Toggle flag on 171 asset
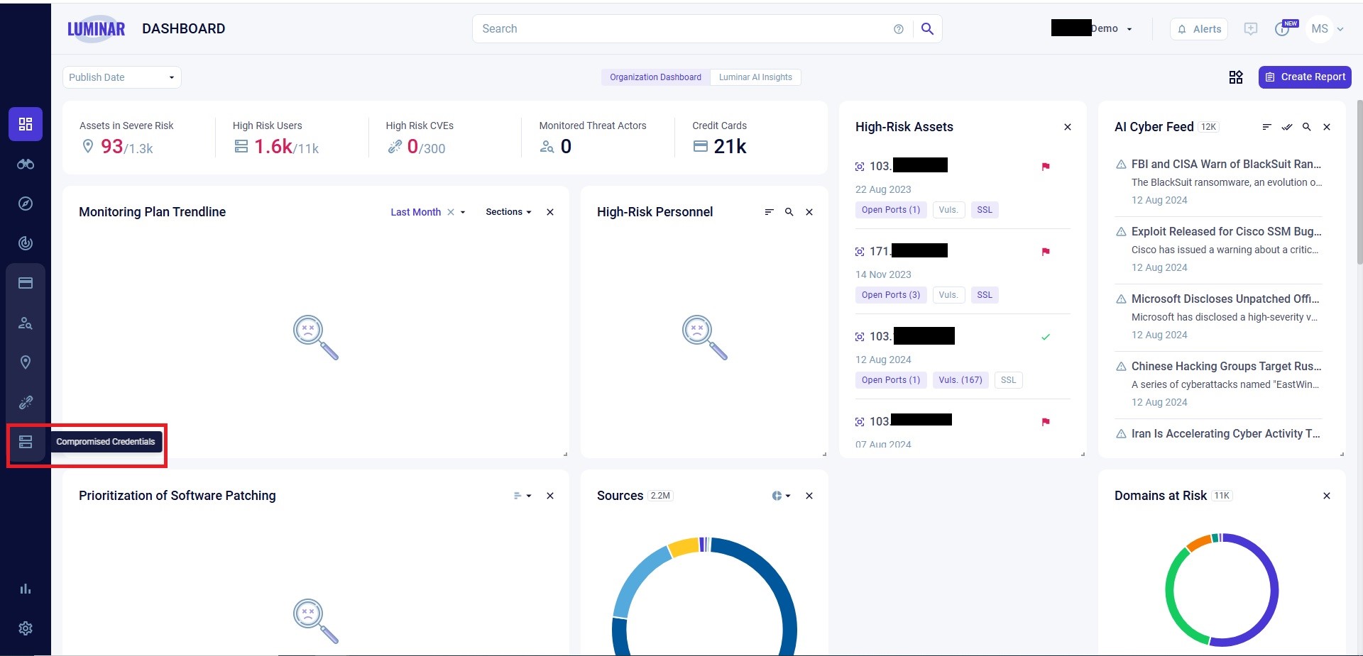Viewport: 1363px width, 656px height. [1046, 252]
